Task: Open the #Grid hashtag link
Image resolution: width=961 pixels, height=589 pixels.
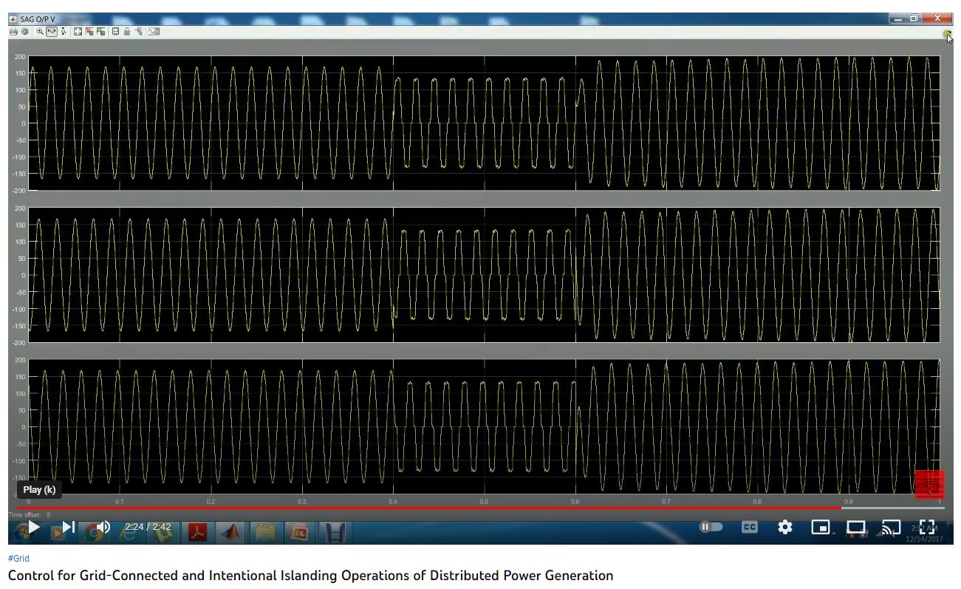Action: coord(18,559)
